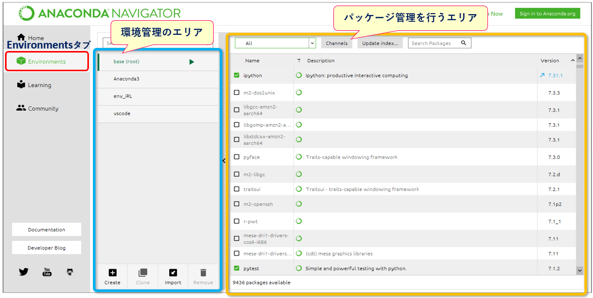Click the magnifier icon in Search Packages
The image size is (593, 298).
(x=464, y=43)
